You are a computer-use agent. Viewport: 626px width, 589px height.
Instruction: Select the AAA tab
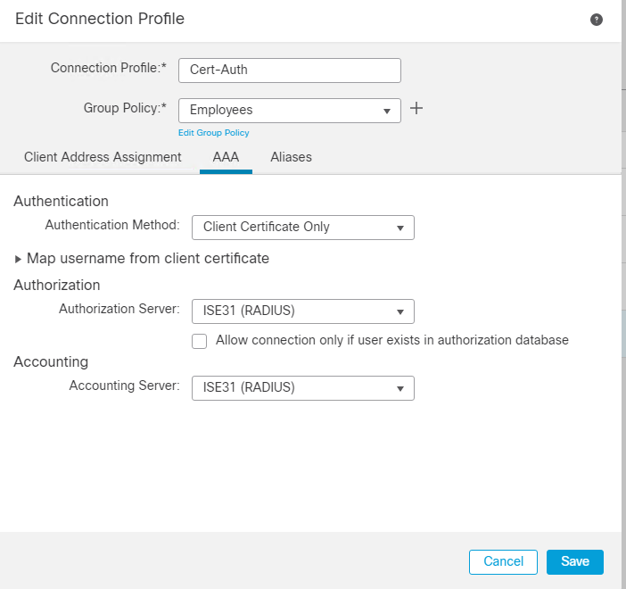(226, 157)
